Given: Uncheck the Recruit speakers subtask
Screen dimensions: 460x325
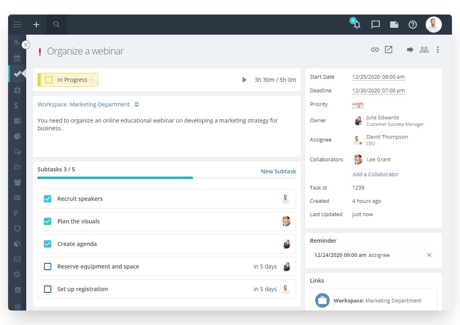Looking at the screenshot, I should click(x=48, y=199).
